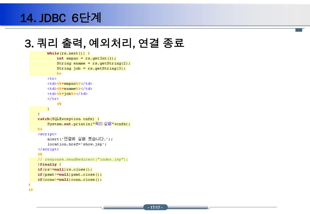
Task: Click the code line 'while(rs.next()) {'
Action: [x=68, y=53]
